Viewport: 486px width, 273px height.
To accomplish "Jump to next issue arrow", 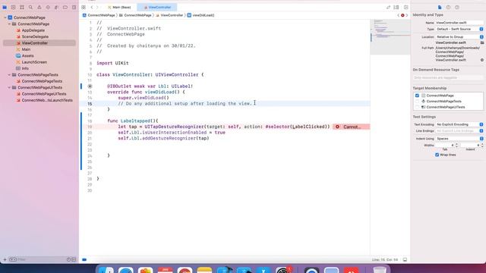I will 407,15.
